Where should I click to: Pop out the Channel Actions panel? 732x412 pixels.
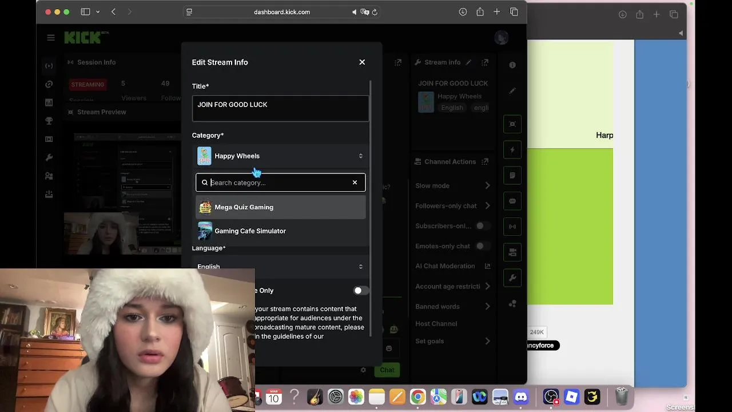[485, 162]
